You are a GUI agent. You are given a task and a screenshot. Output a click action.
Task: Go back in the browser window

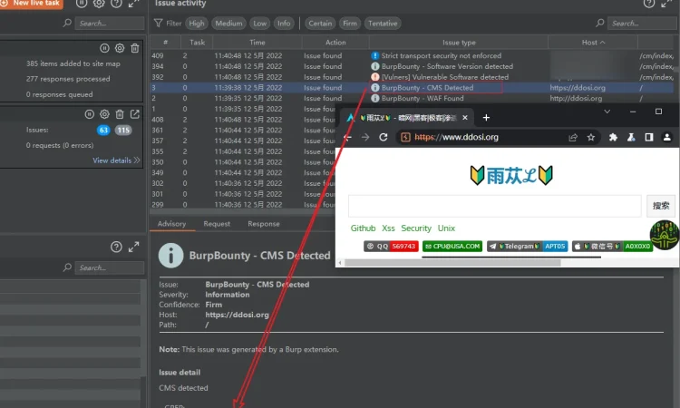tap(348, 137)
